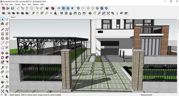
Task: Toggle the Section Planes display icon
Action: point(63,8)
